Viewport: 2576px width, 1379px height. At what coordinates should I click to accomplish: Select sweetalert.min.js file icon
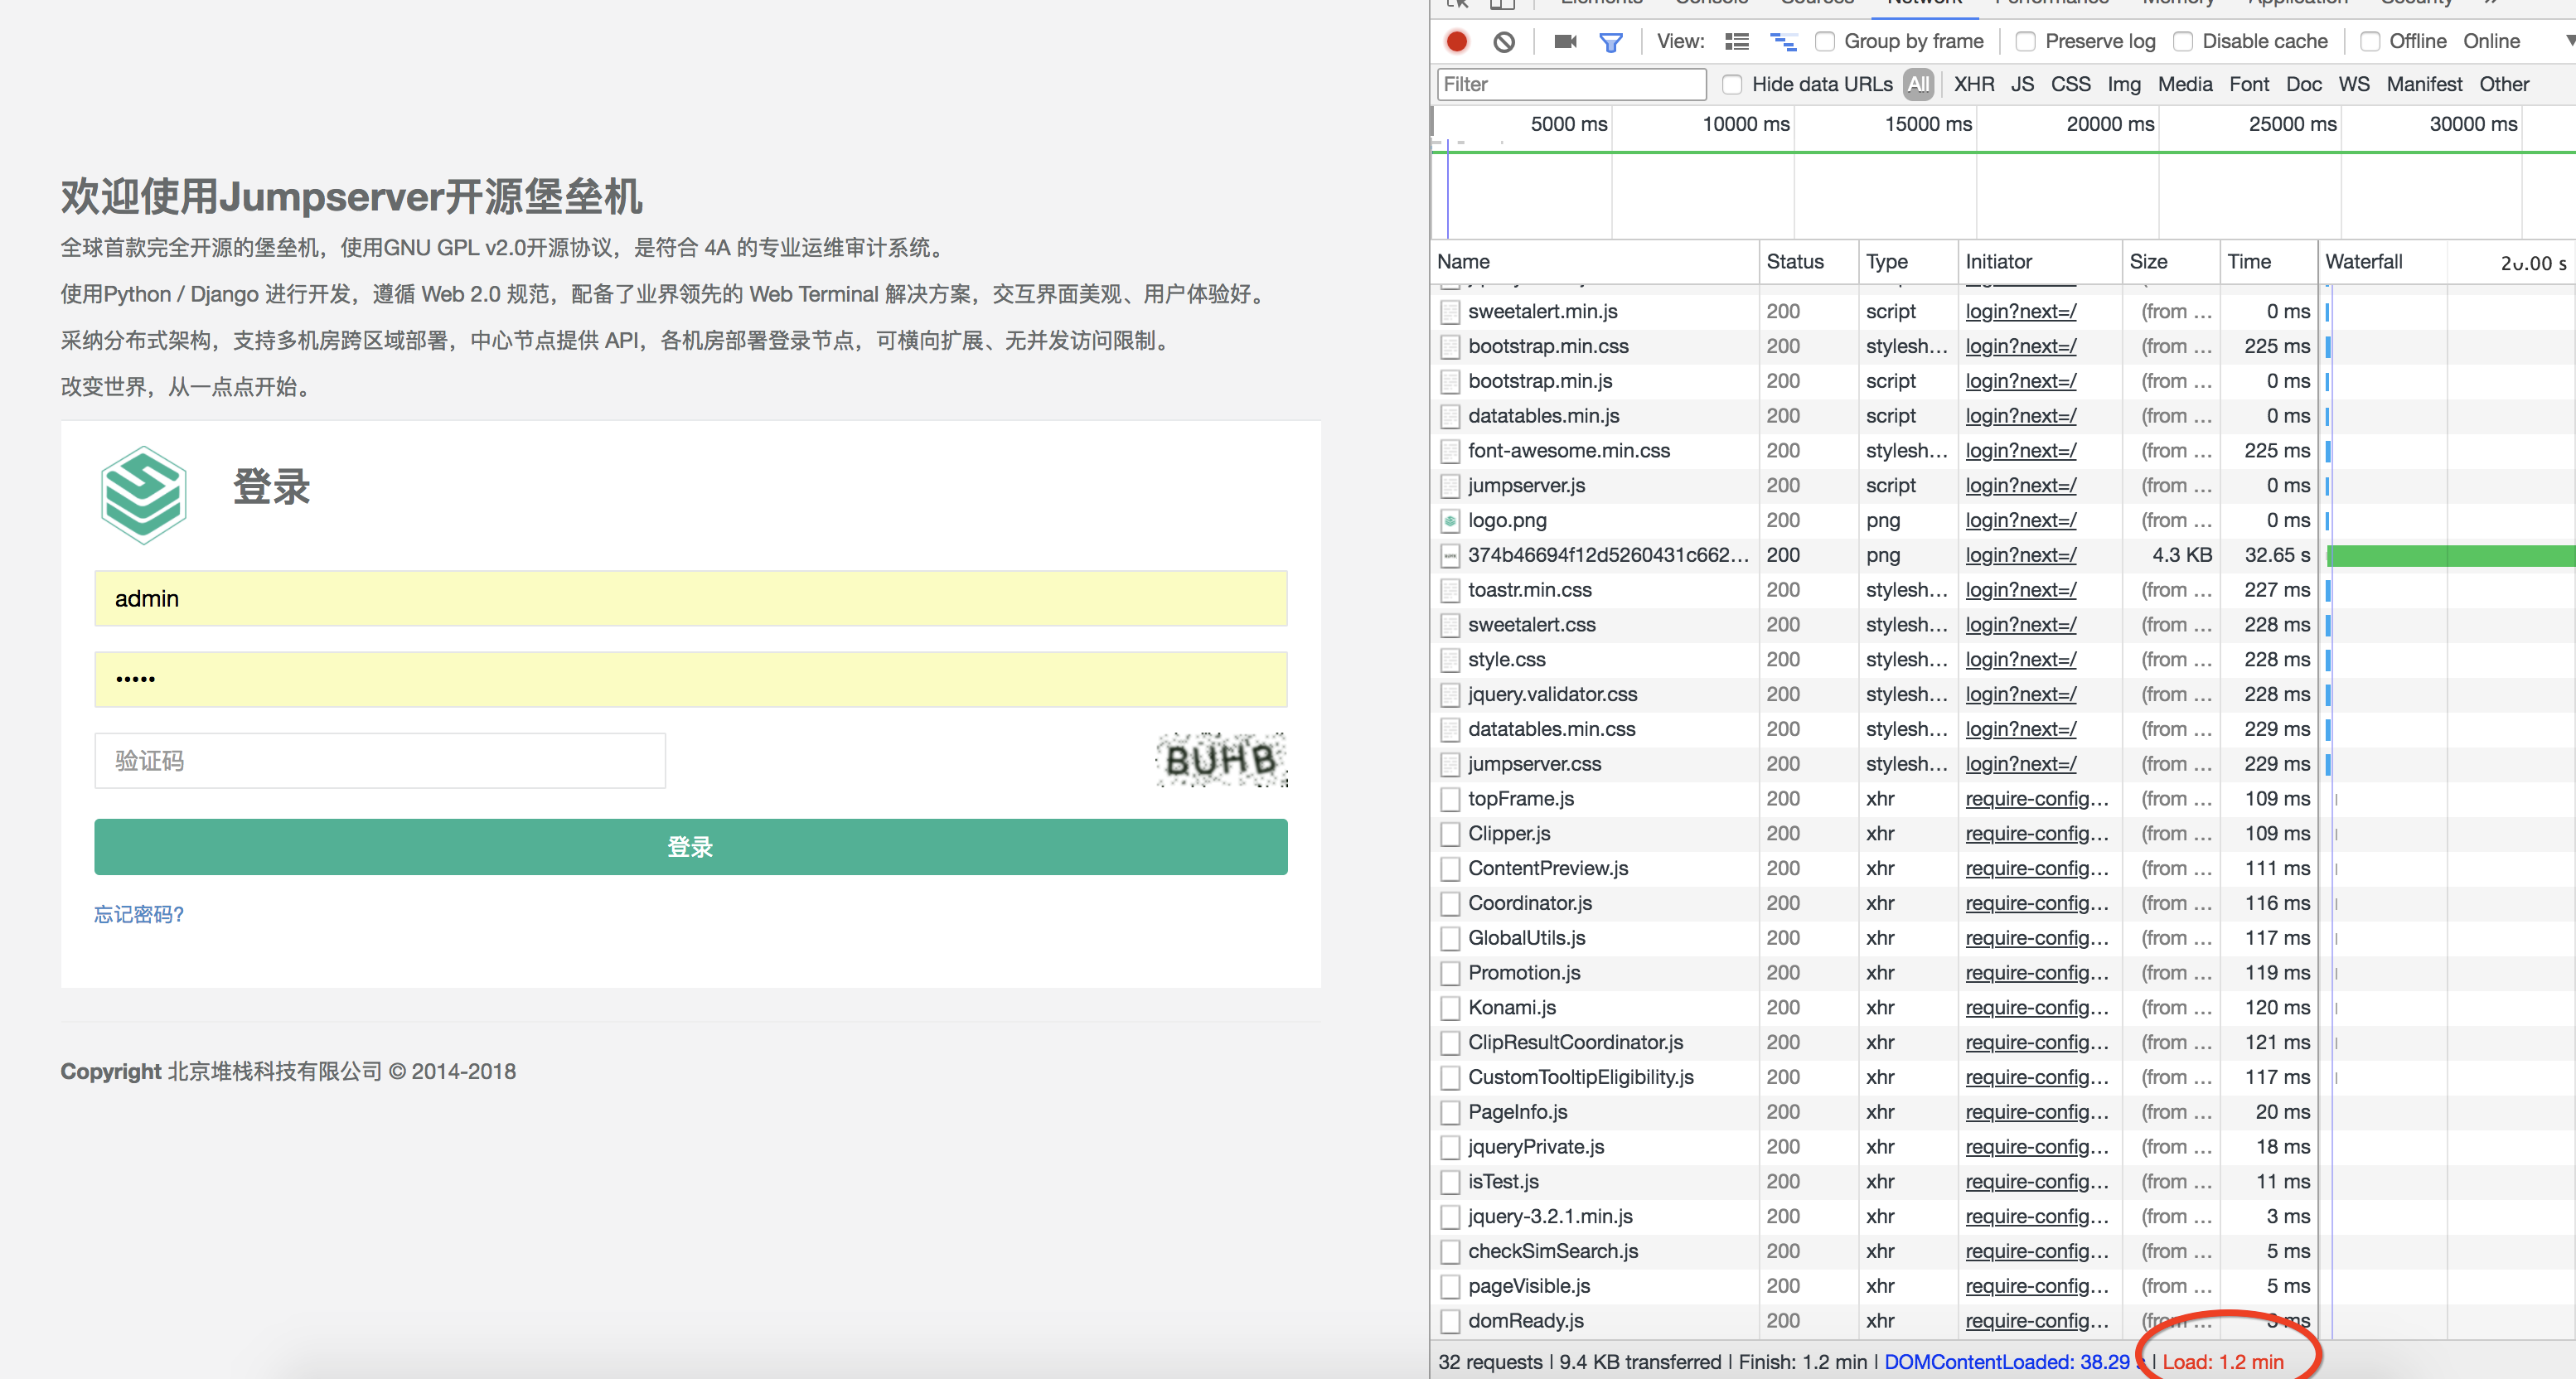click(1449, 311)
